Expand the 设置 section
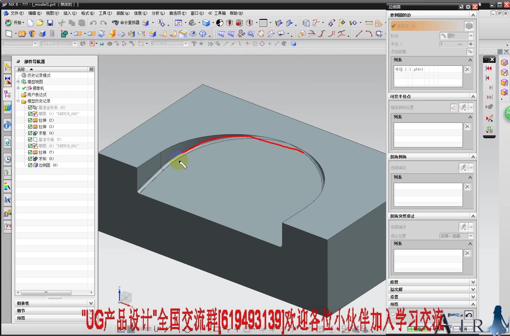Viewport: 510px width, 336px height. pos(473,297)
